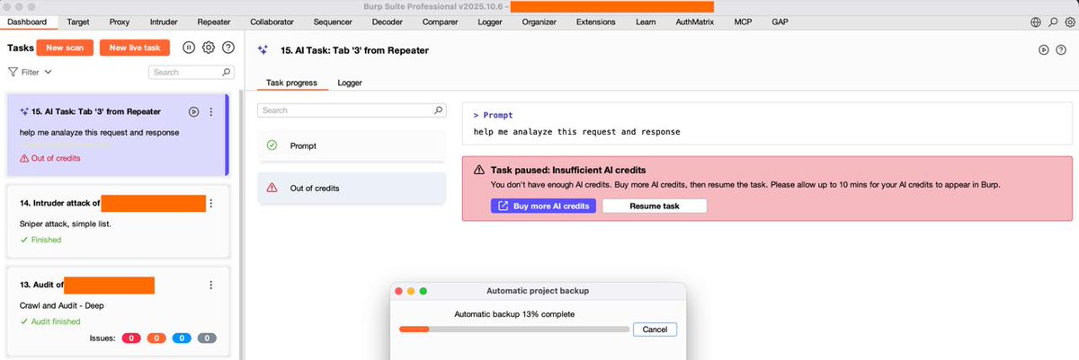Click Buy more AI credits

coord(543,206)
